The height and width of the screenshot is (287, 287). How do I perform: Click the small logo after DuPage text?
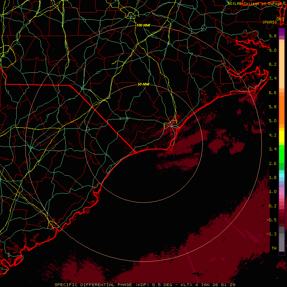[x=284, y=4]
